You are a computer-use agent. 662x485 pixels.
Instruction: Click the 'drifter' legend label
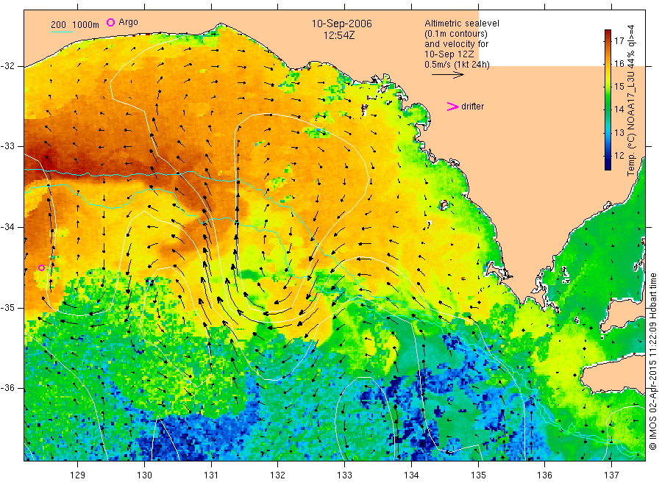(x=472, y=107)
